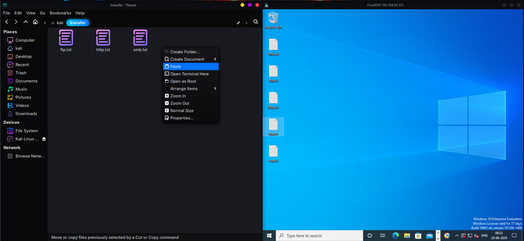Click ENG language indicator in tray
This screenshot has height=241, width=524.
pyautogui.click(x=484, y=236)
